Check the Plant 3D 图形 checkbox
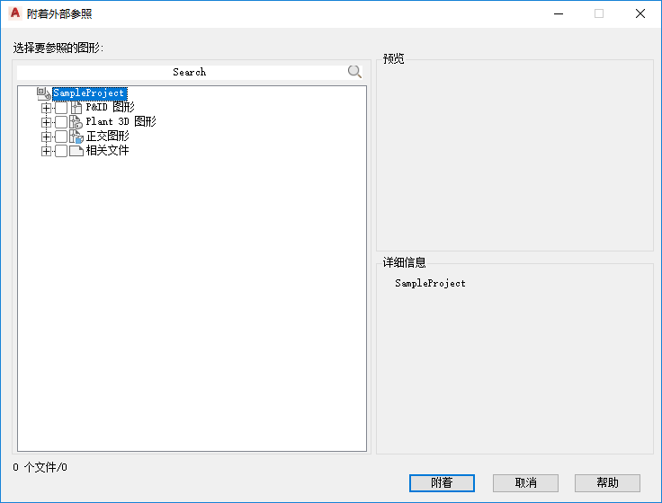 (61, 122)
